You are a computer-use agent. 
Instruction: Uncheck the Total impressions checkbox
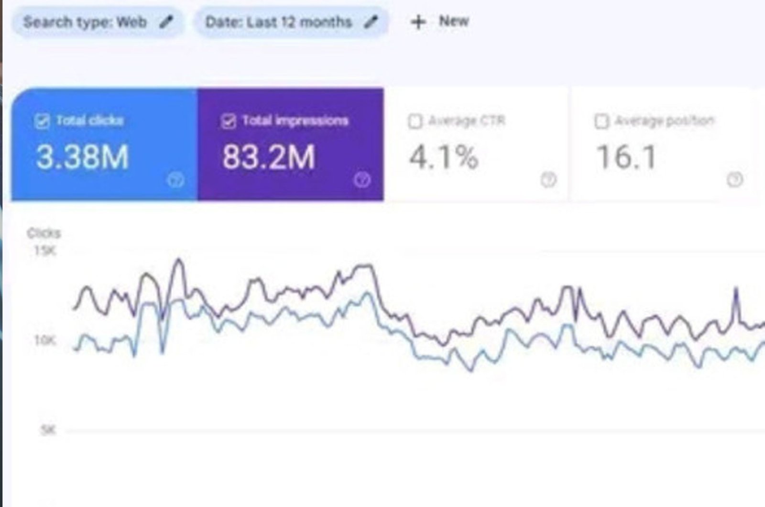click(229, 121)
